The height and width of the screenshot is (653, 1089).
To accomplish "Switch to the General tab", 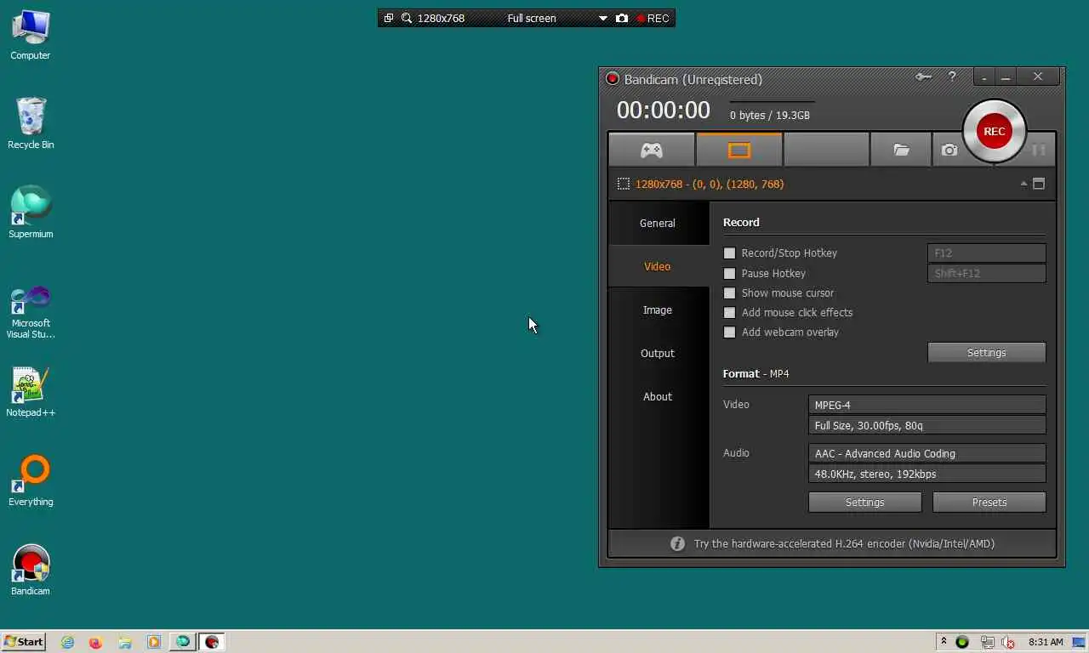I will click(658, 223).
